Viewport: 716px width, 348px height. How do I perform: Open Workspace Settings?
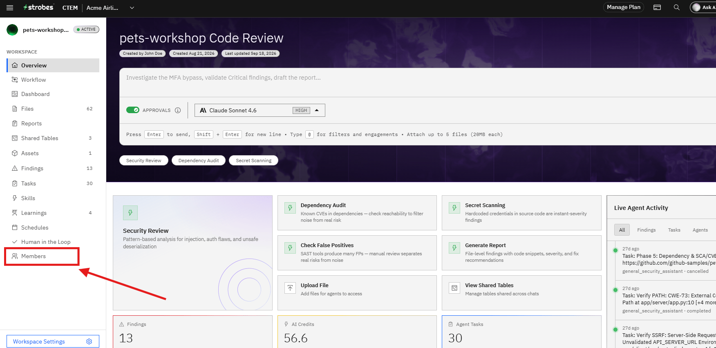[x=53, y=341]
